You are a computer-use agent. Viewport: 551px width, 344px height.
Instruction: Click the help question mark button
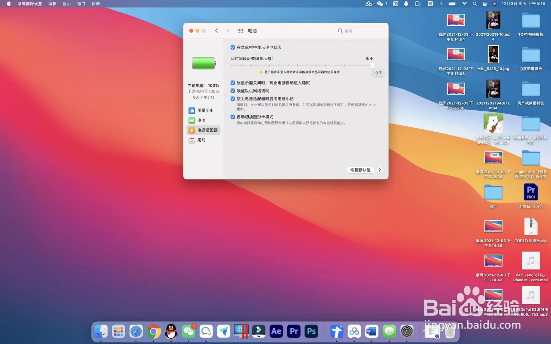tap(379, 170)
